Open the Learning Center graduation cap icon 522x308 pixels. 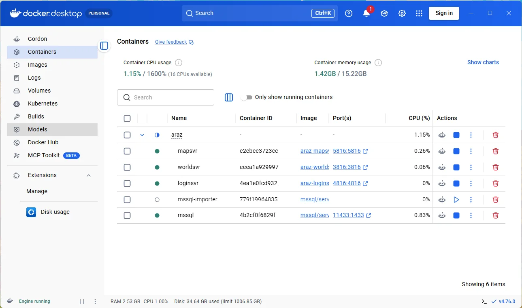point(384,13)
